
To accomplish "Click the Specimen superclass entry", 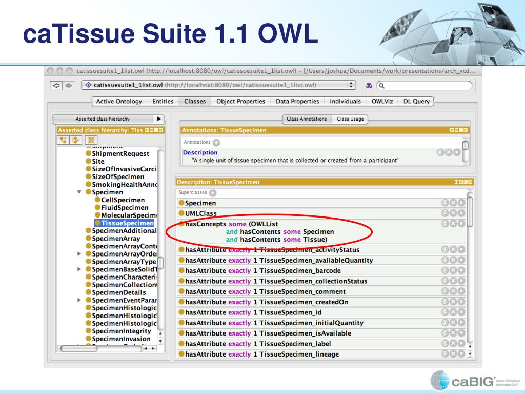I will point(200,203).
